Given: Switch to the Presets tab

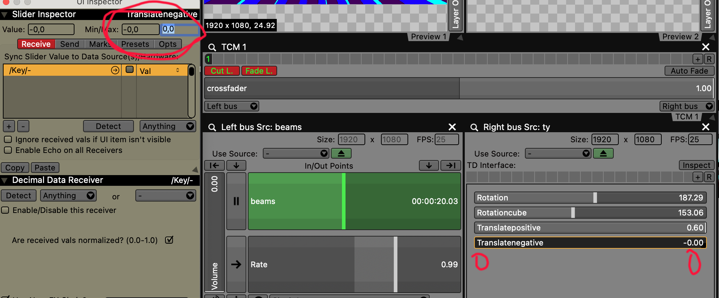Looking at the screenshot, I should click(x=135, y=44).
